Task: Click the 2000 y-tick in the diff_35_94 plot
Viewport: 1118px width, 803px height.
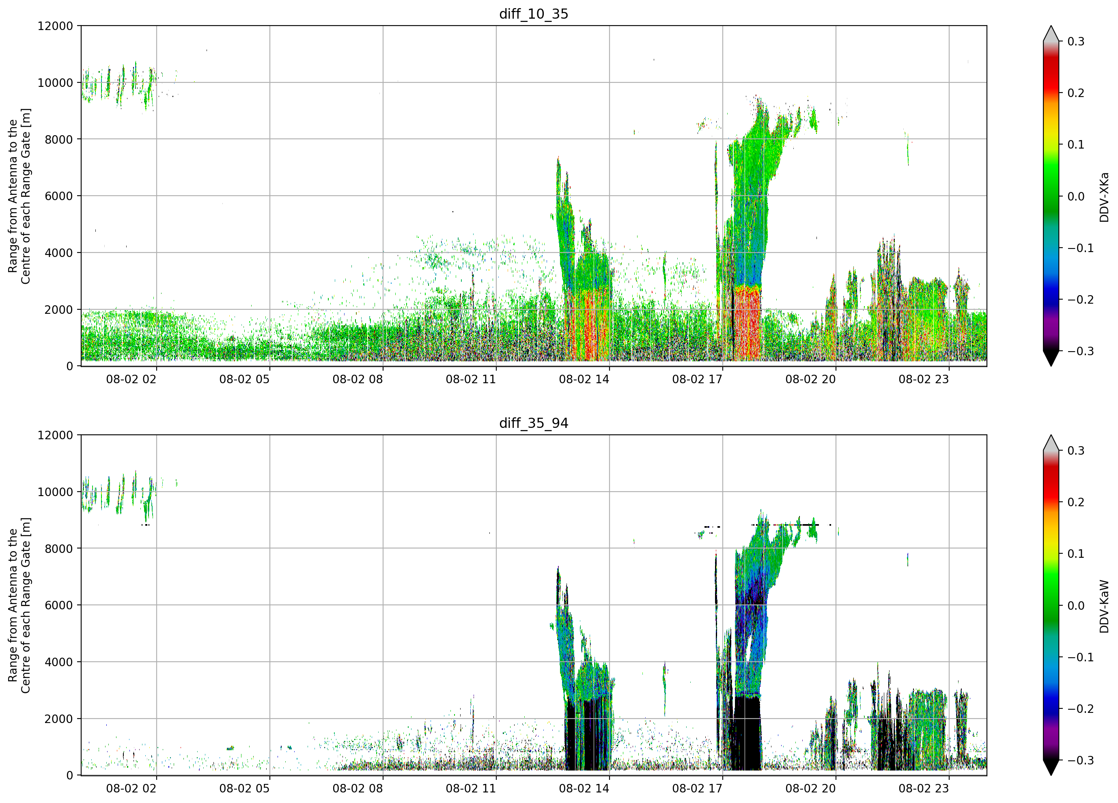Action: pyautogui.click(x=59, y=719)
